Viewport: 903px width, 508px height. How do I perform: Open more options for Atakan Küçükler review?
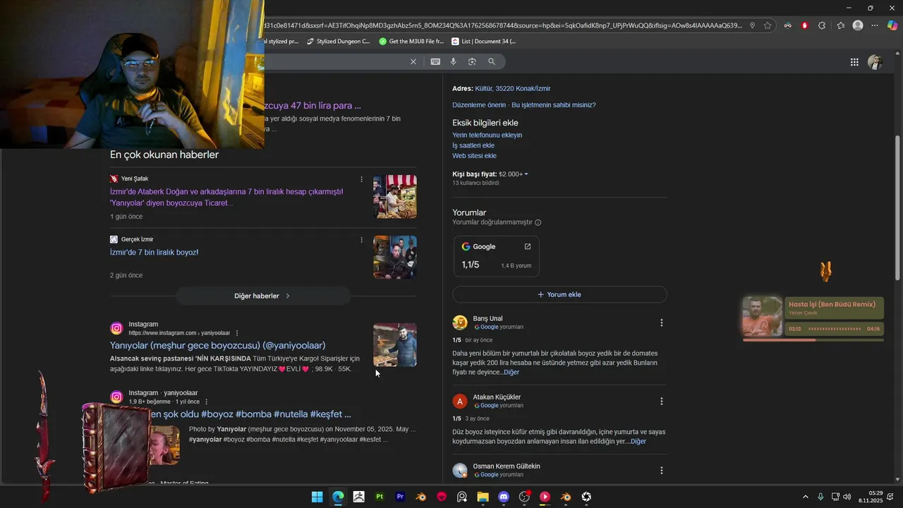[662, 401]
